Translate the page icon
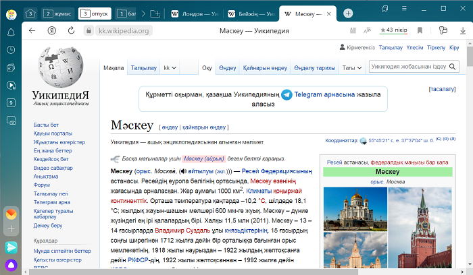The image size is (473, 275). (367, 30)
